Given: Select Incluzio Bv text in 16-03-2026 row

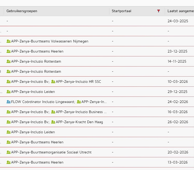Looking at the screenshot, I should click(30, 112).
